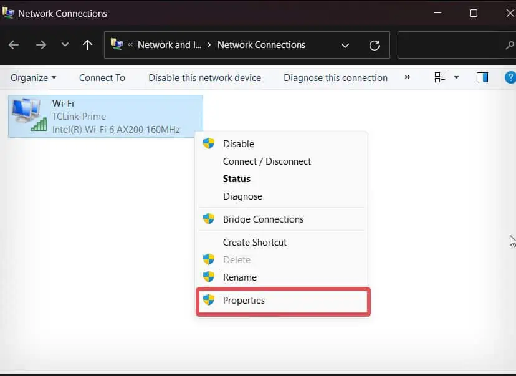Screen dimensions: 516x376
Task: Choose Bridge Connections menu entry
Action: tap(282, 219)
